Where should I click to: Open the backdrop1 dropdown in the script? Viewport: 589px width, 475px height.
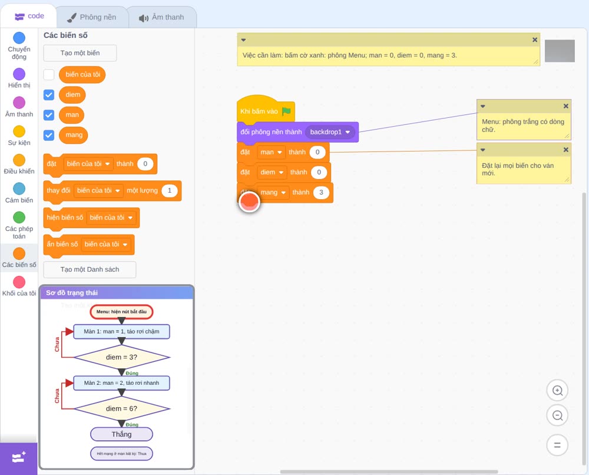(330, 132)
